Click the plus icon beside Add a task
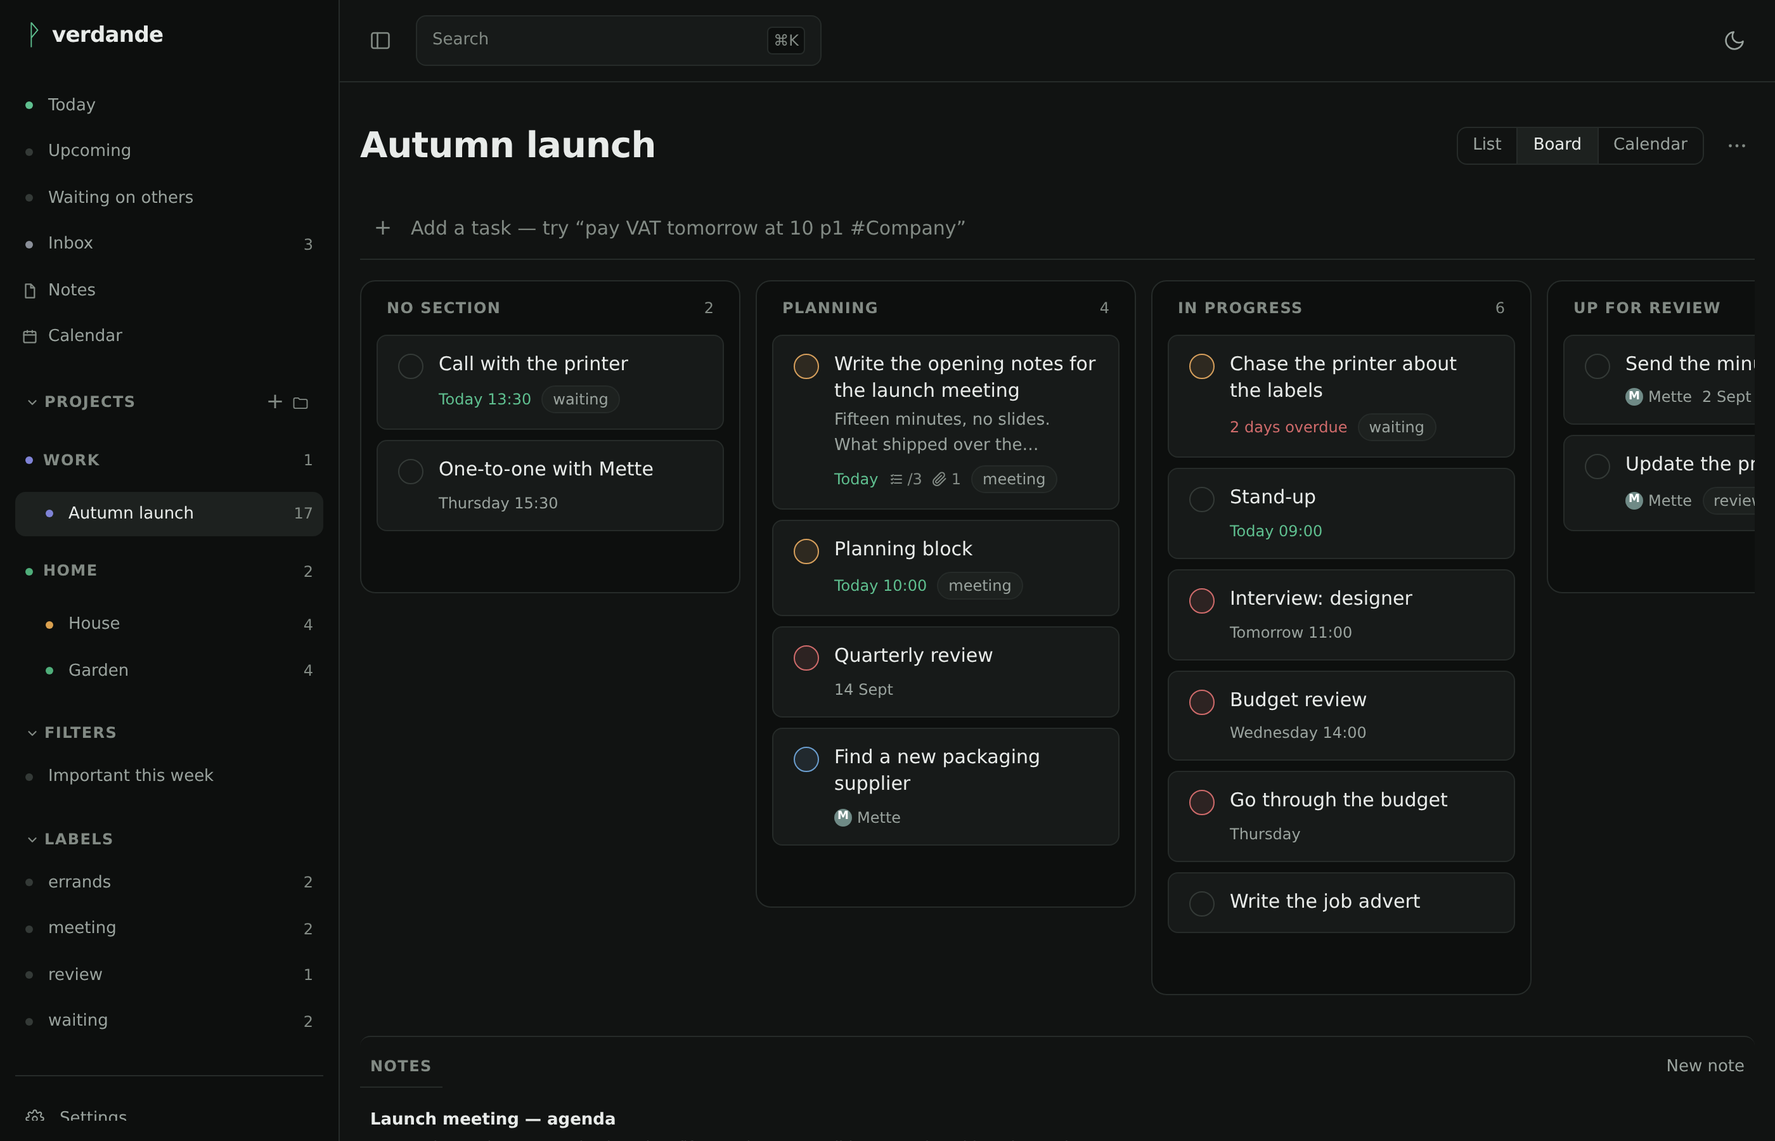 coord(382,228)
